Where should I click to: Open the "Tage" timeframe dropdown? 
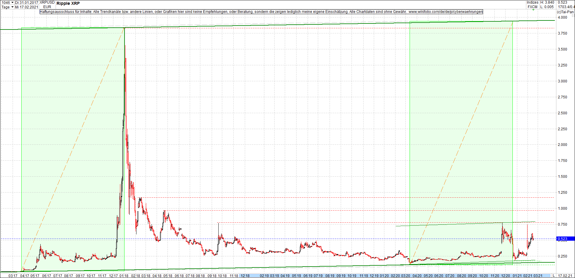tap(12, 7)
